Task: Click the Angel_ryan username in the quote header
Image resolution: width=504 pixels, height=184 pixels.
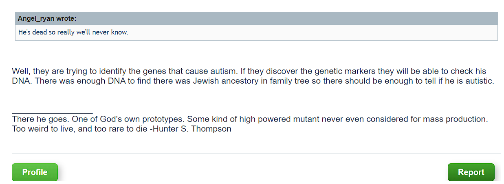Action: 36,19
